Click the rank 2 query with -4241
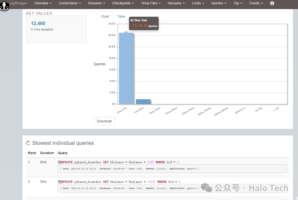Screen dimensions: 298x200 pyautogui.click(x=121, y=182)
